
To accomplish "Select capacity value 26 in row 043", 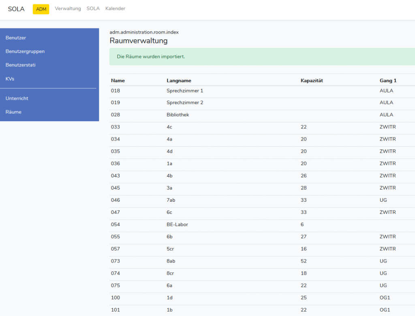I will (x=304, y=175).
